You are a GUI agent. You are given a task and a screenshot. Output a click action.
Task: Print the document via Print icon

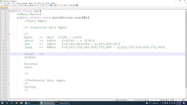pyautogui.click(x=15, y=5)
